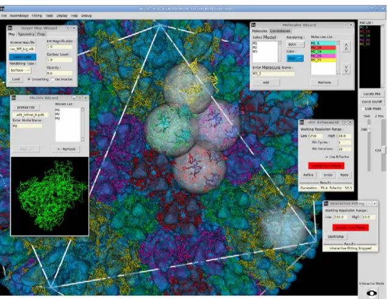Open the File menu
Screen dimensions: 388x299
[4, 16]
